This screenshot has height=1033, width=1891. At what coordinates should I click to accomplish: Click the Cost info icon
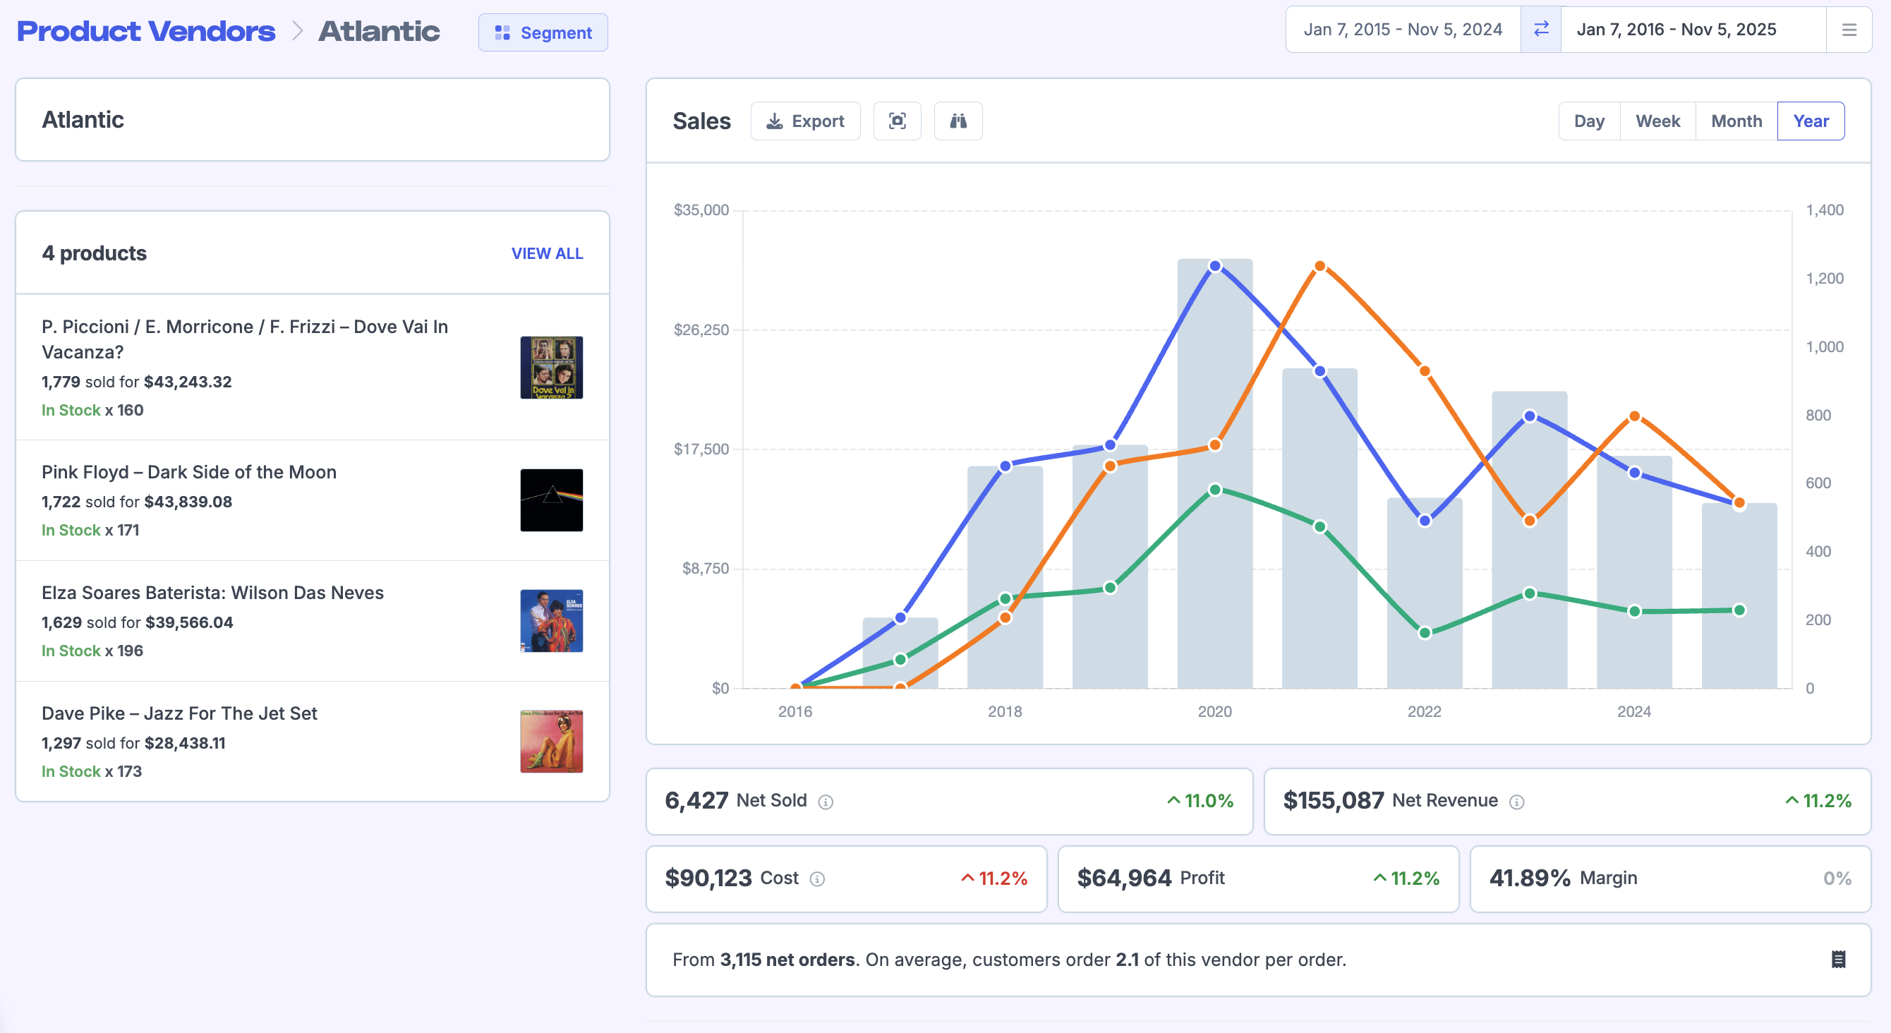pos(817,878)
